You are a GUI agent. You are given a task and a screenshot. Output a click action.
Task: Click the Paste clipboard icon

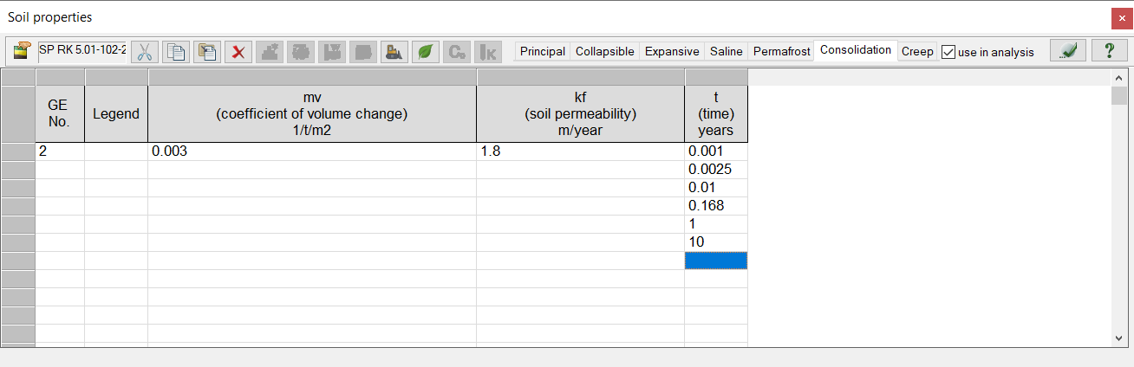[207, 52]
